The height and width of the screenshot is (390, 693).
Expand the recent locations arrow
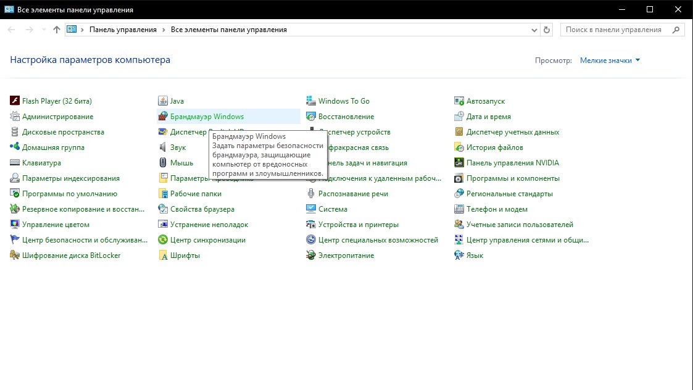click(43, 30)
